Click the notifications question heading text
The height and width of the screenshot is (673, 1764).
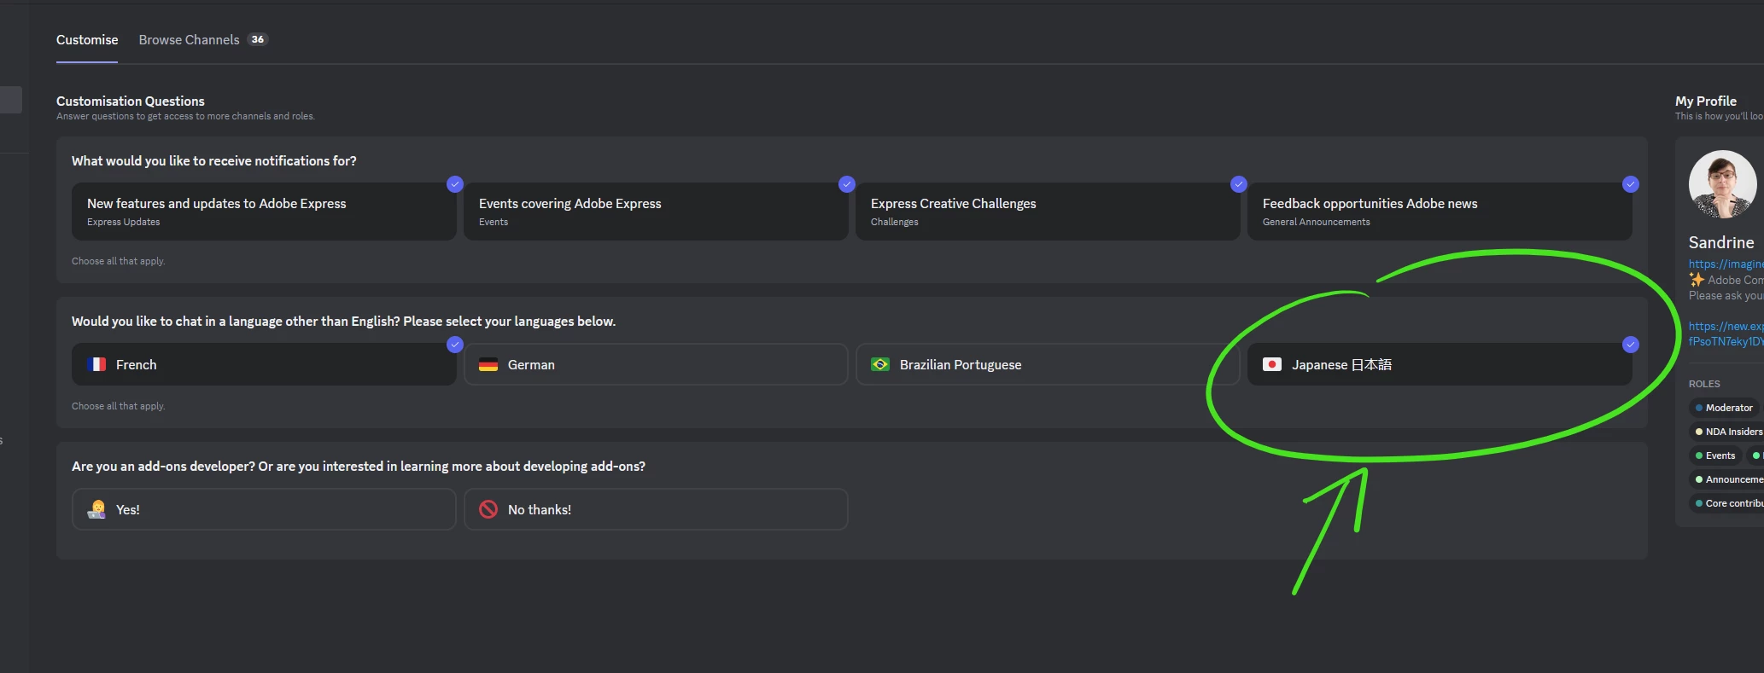(x=214, y=160)
